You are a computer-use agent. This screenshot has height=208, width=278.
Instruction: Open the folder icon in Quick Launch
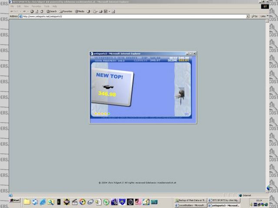[x=27, y=202]
